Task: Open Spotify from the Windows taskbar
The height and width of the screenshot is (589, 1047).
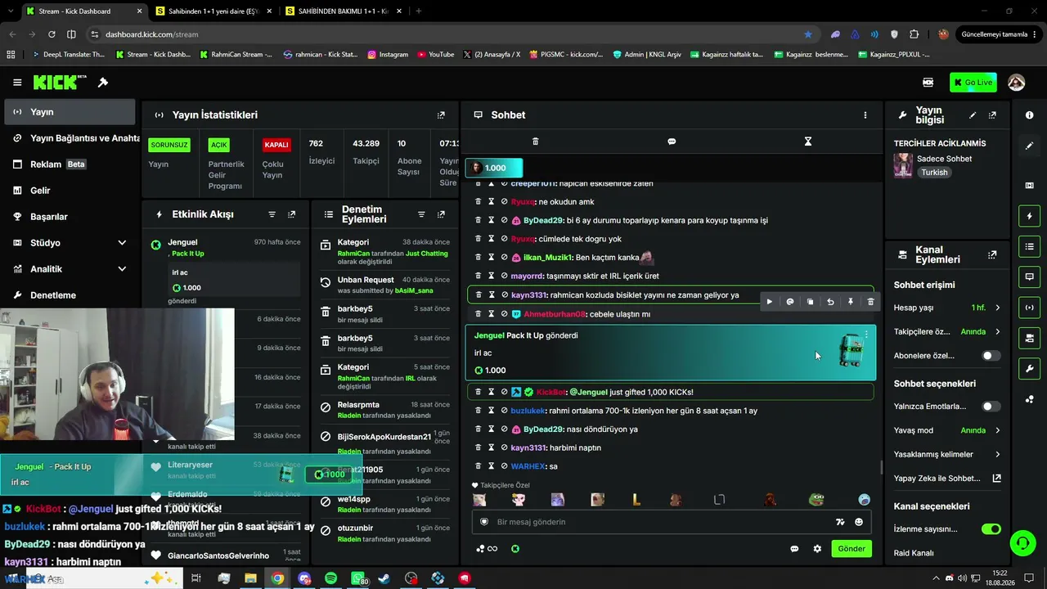Action: click(330, 578)
